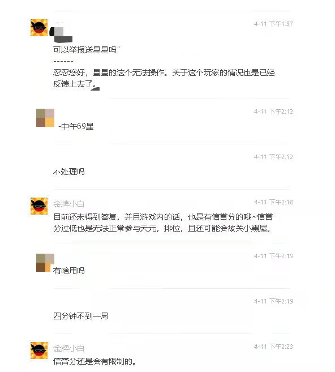
Task: Click the pixelated avatar next to '有啥用吗'
Action: coord(45,263)
